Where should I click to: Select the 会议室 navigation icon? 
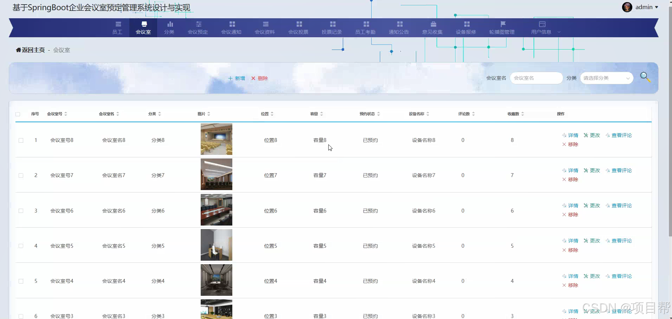click(x=144, y=24)
